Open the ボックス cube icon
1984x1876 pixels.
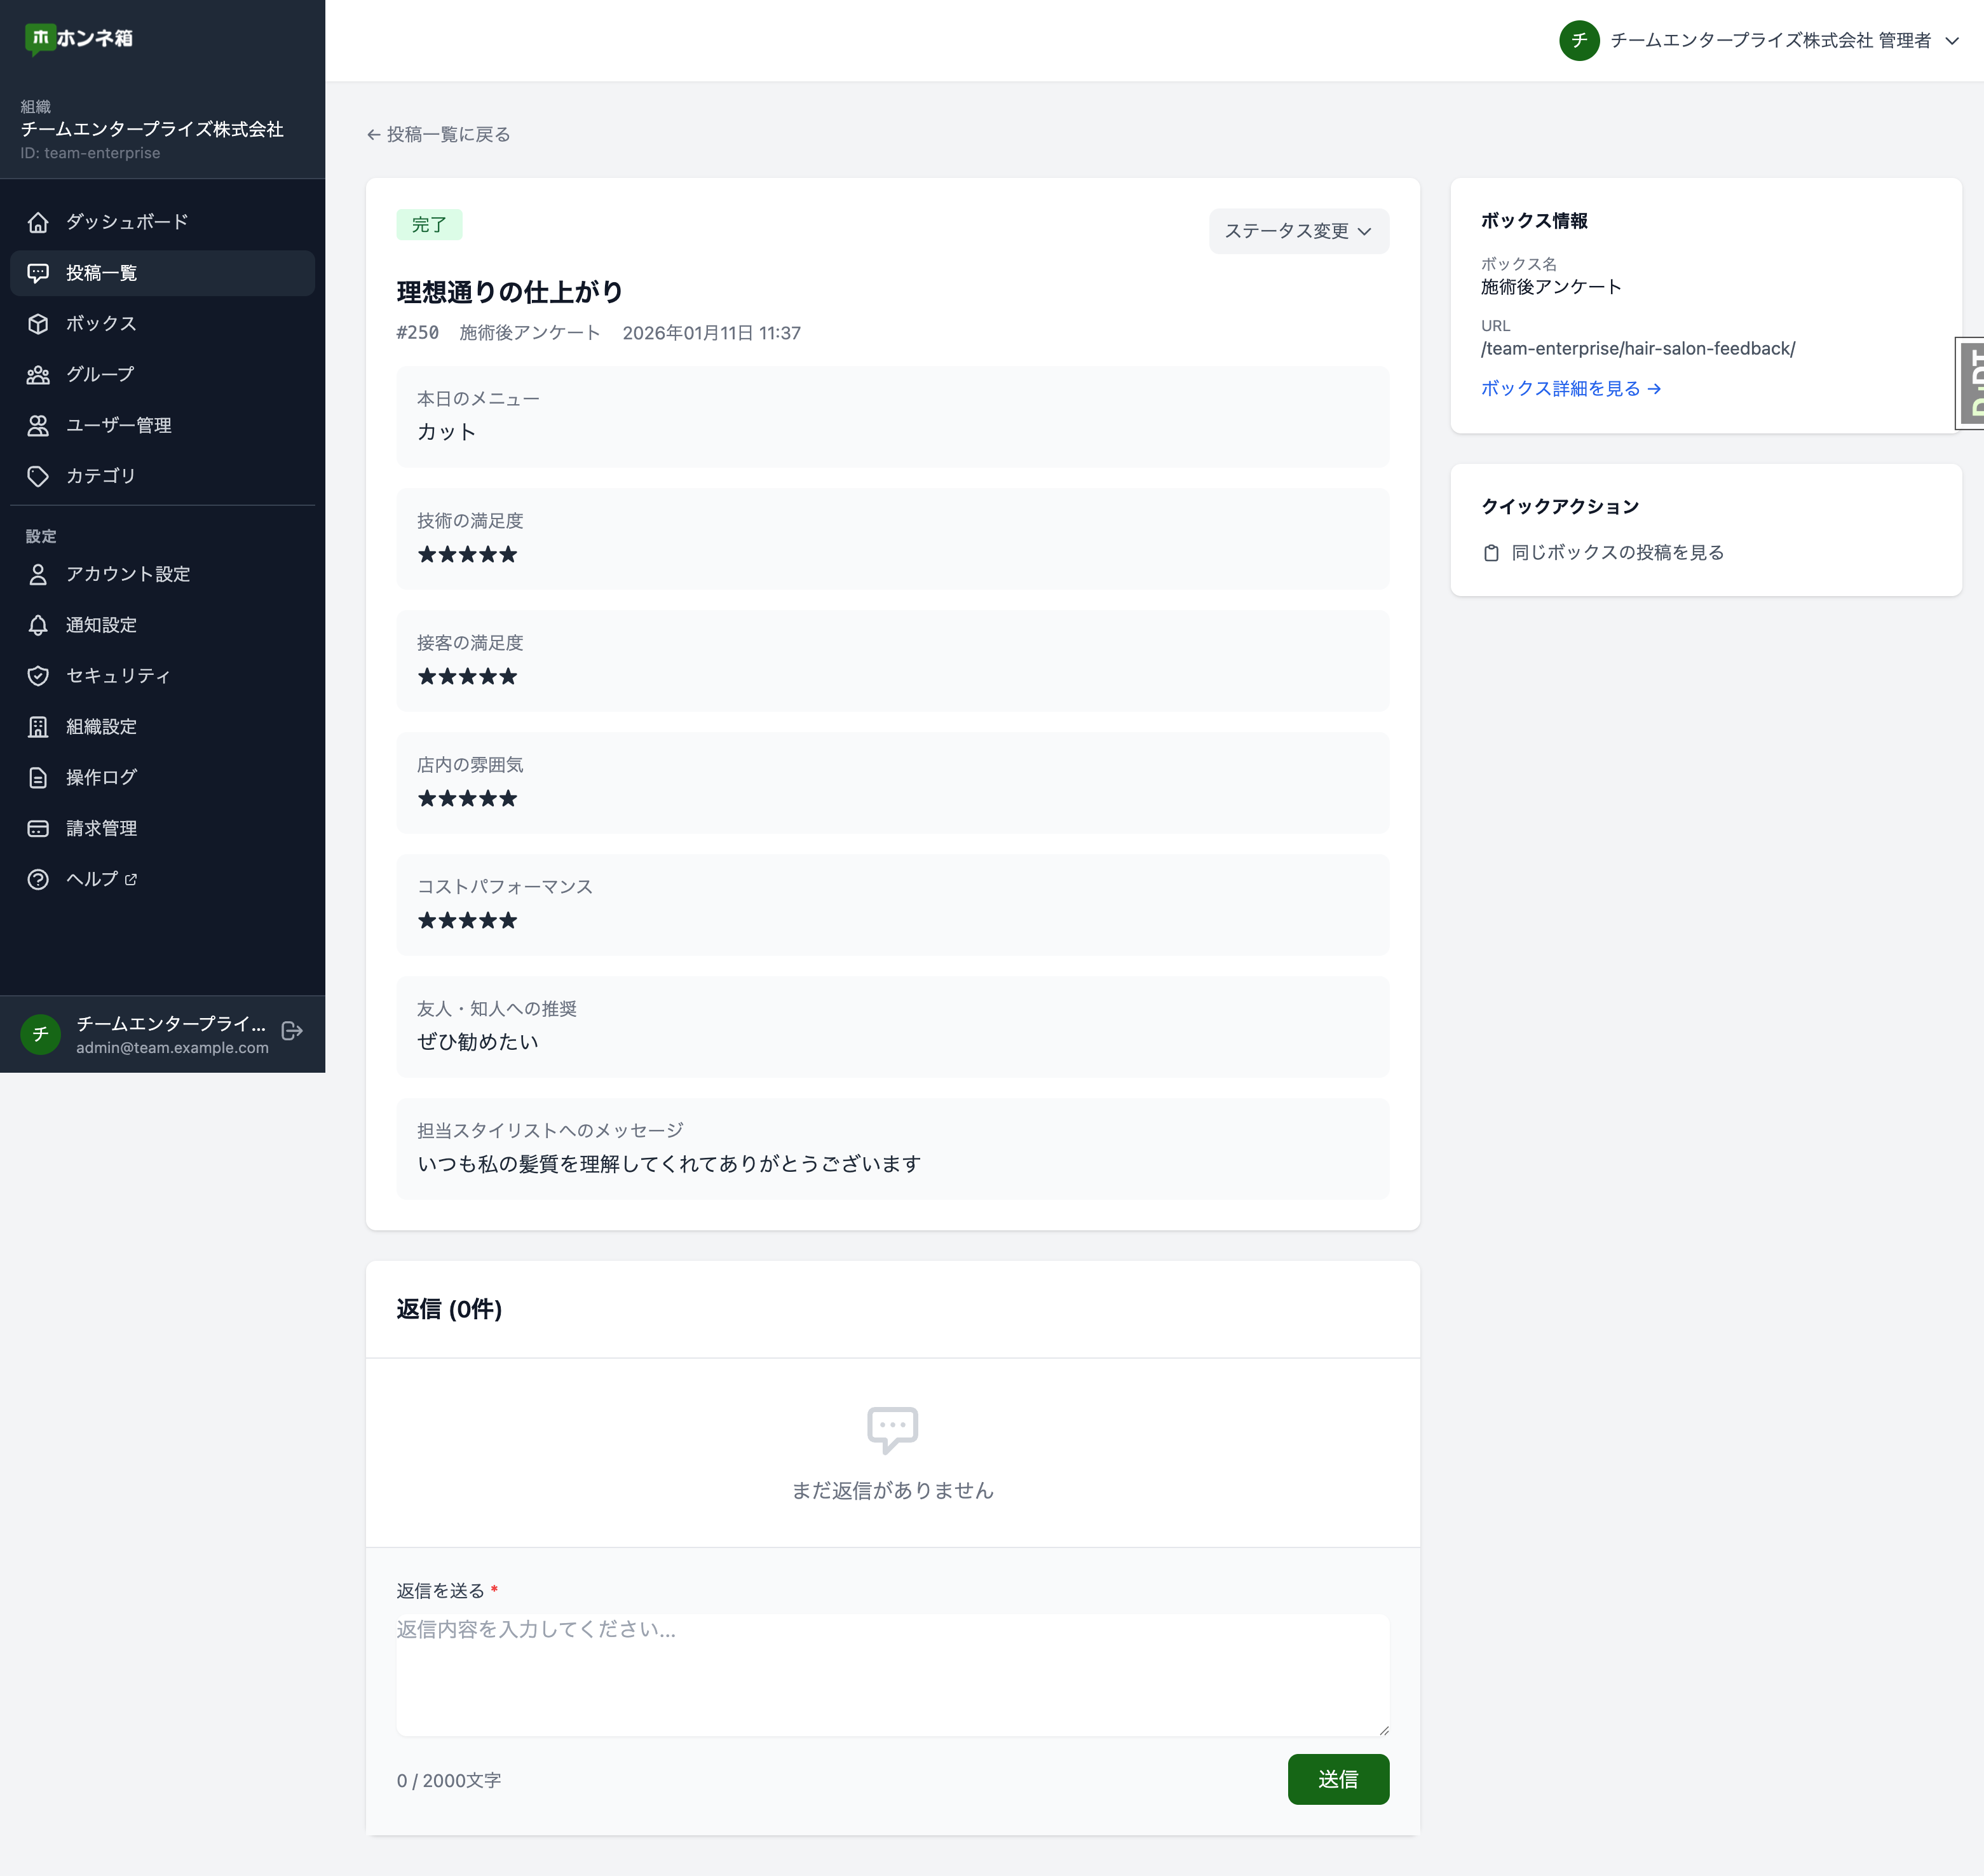point(38,324)
